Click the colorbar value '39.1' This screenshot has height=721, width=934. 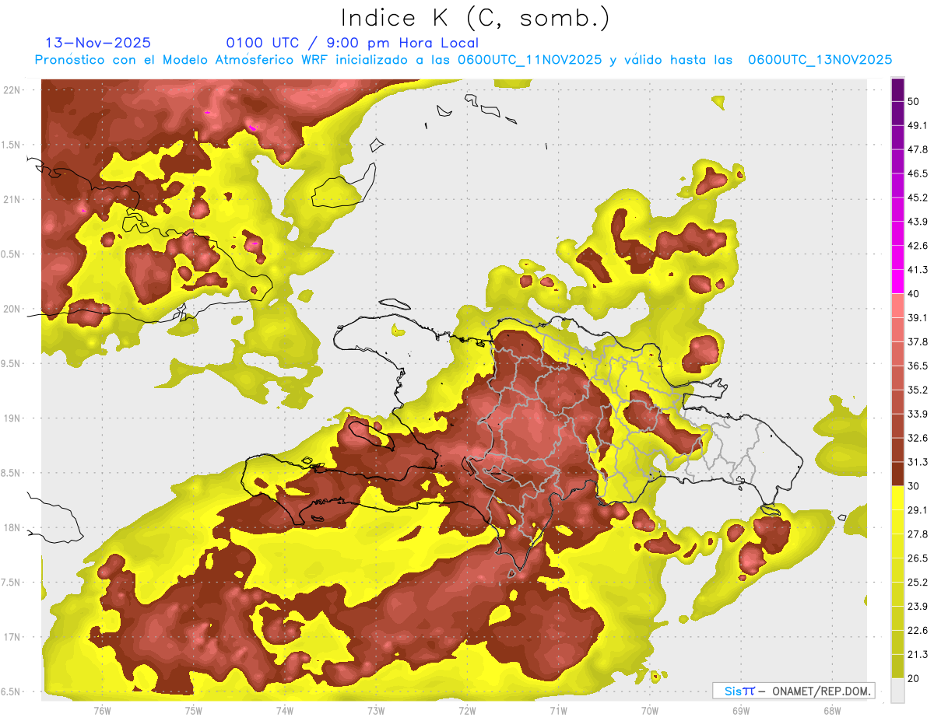pos(918,317)
